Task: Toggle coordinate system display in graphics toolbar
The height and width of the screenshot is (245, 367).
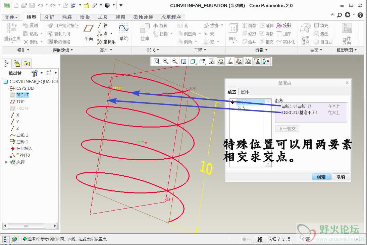Action: 248,62
